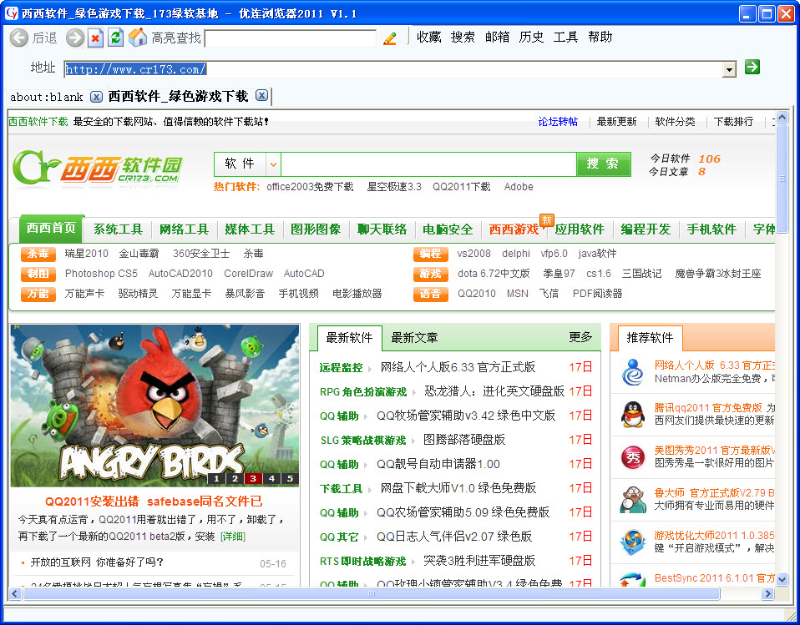Go to home page via house icon
Screen dimensions: 800x625
pyautogui.click(x=137, y=38)
